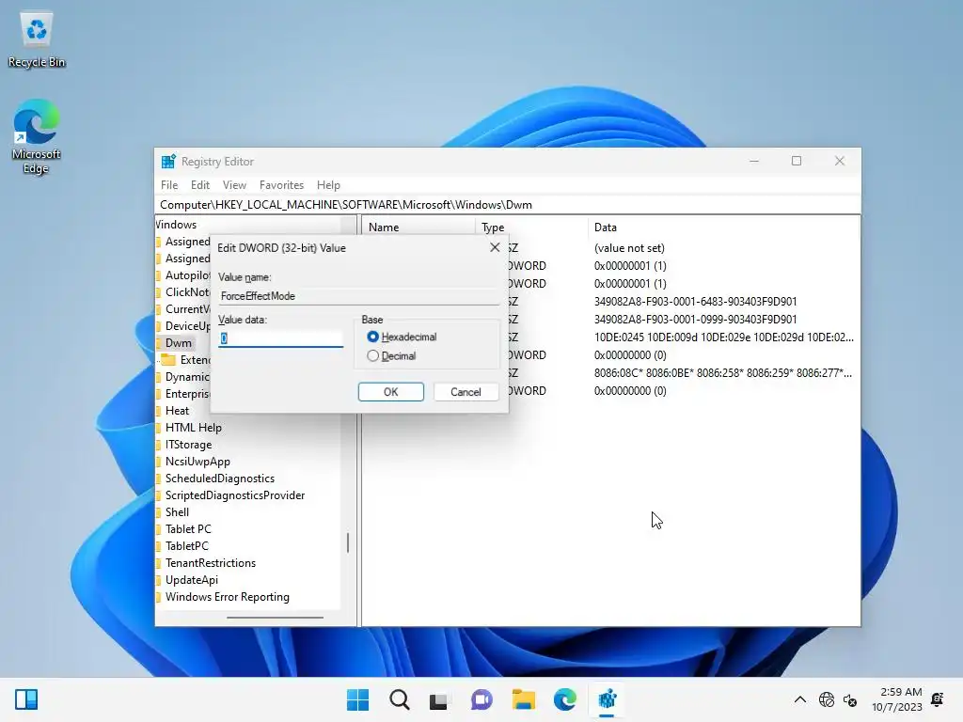Screen dimensions: 963x722
Task: Open the Edit menu
Action: tap(200, 185)
